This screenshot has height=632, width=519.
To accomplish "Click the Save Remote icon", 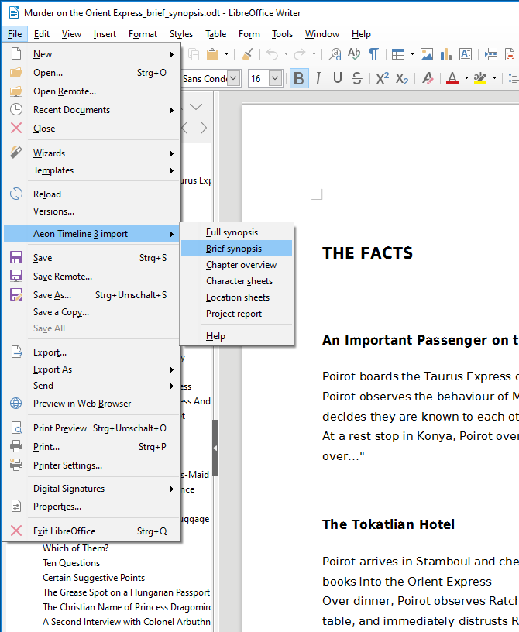I will click(16, 276).
